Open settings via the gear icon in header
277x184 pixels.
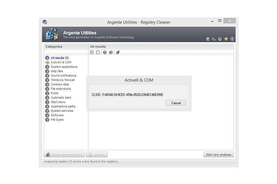(x=220, y=39)
